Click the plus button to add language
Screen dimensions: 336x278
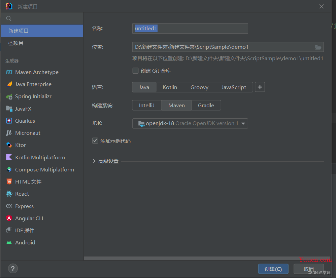260,87
